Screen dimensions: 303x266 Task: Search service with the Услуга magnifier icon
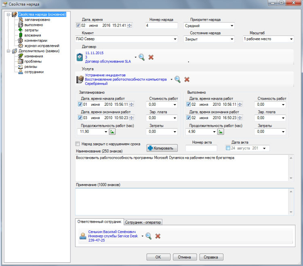pos(178,80)
